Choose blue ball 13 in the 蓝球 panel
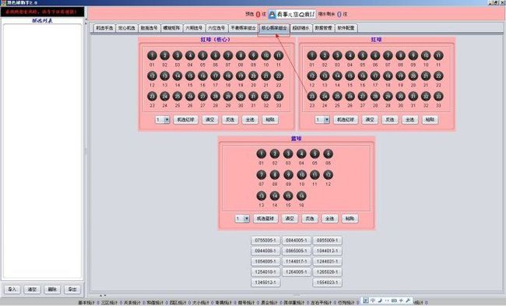 point(262,196)
